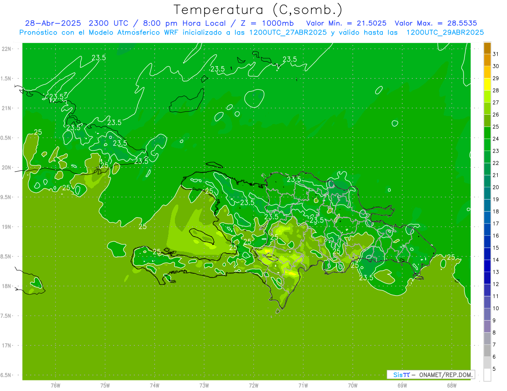This screenshot has height=391, width=507.
Task: Click the "22N" latitude axis label
Action: pyautogui.click(x=6, y=49)
